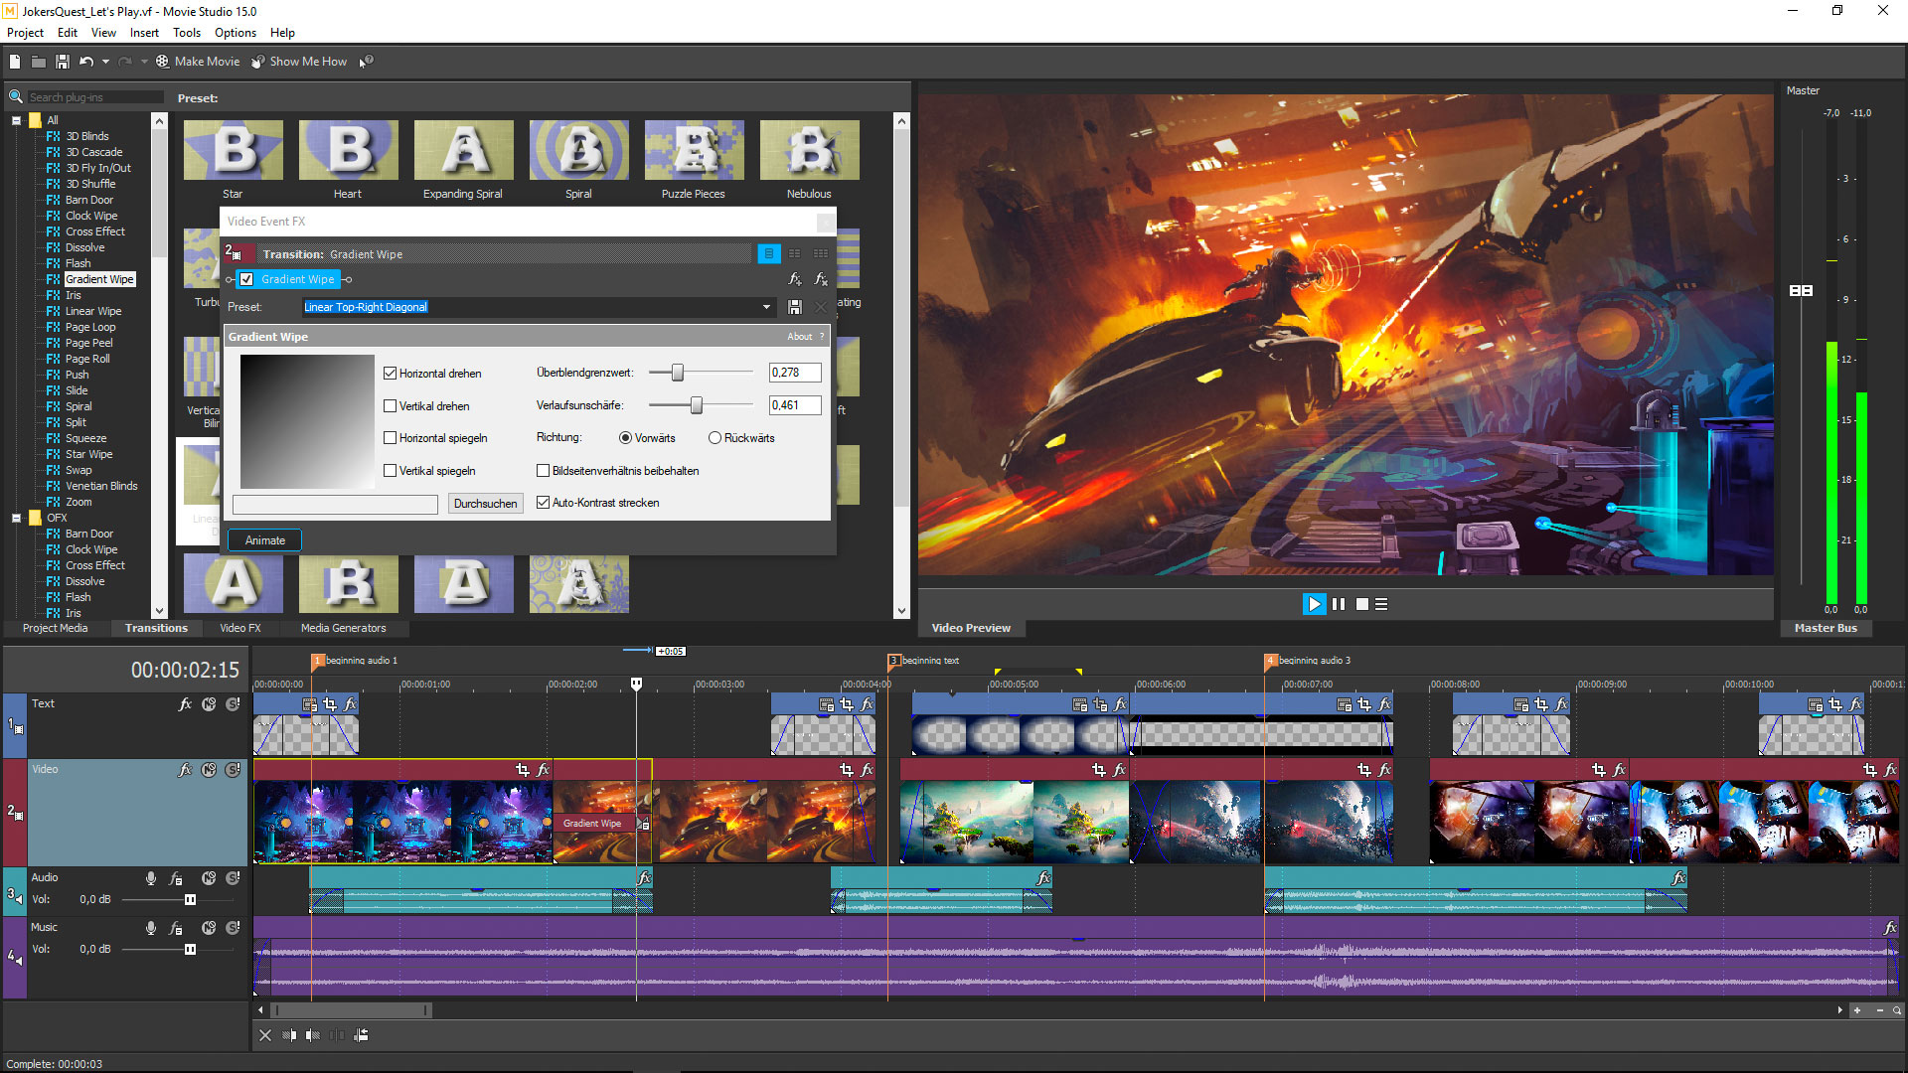The width and height of the screenshot is (1908, 1073).
Task: Switch to the Project Media tab
Action: [x=55, y=628]
